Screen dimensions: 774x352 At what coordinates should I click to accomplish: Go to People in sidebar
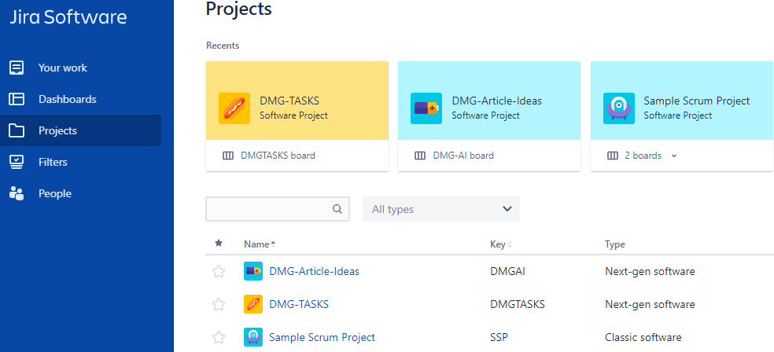tap(55, 194)
